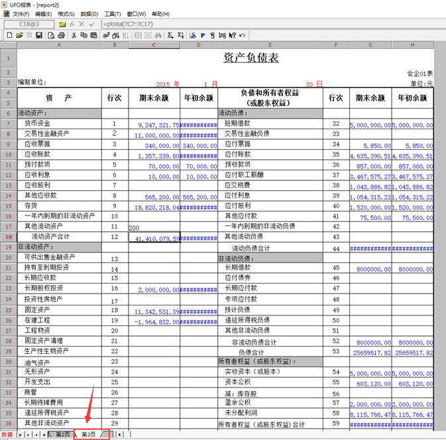Select 期末余额 25659517.82 in 负债合计 row

(370, 353)
